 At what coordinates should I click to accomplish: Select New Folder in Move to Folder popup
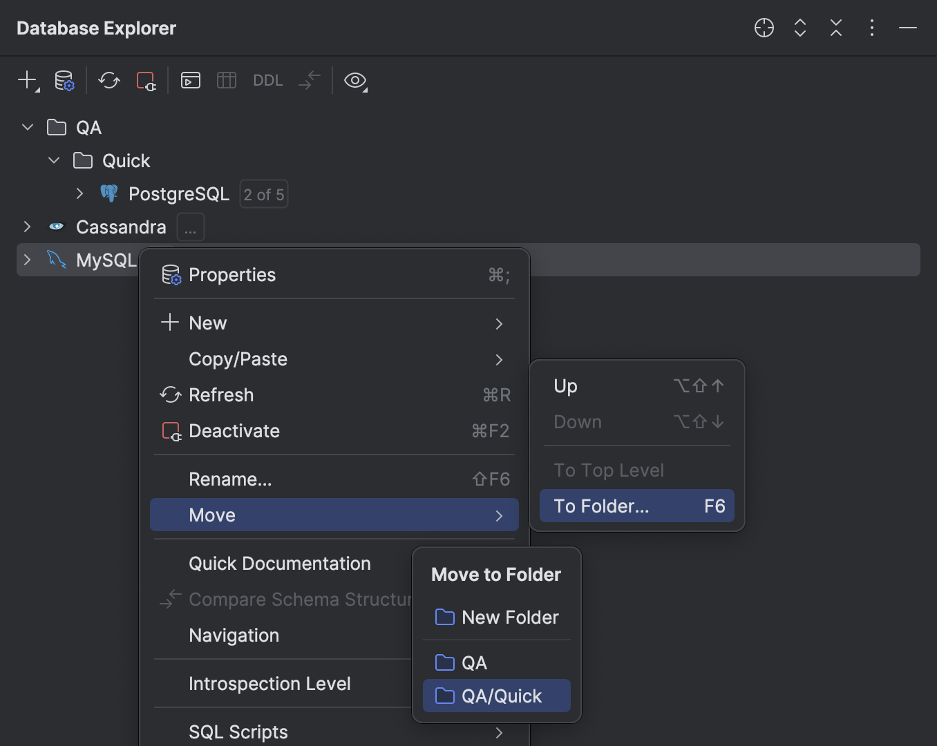[x=509, y=617]
